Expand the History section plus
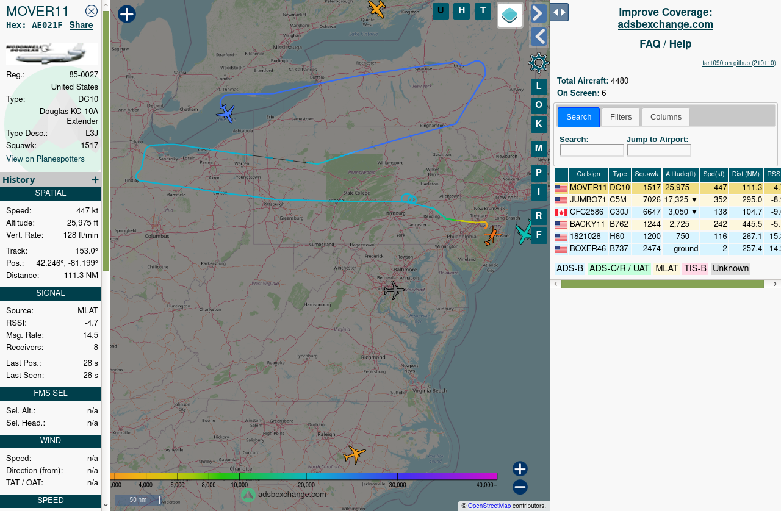Image resolution: width=781 pixels, height=511 pixels. [95, 180]
